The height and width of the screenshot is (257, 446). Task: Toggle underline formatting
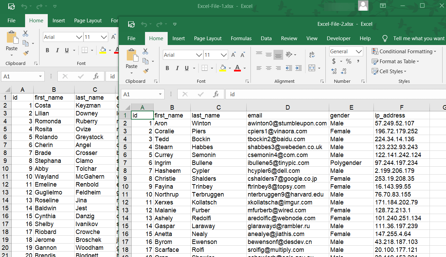186,68
